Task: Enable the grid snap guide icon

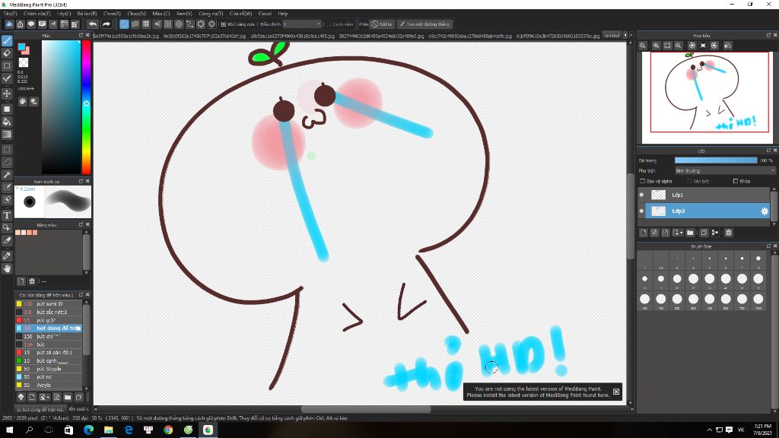Action: [x=146, y=24]
